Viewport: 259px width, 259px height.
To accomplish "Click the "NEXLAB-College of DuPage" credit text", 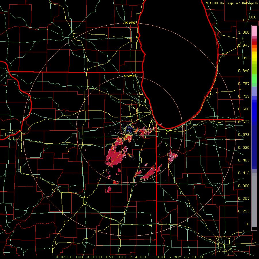I will [230, 3].
